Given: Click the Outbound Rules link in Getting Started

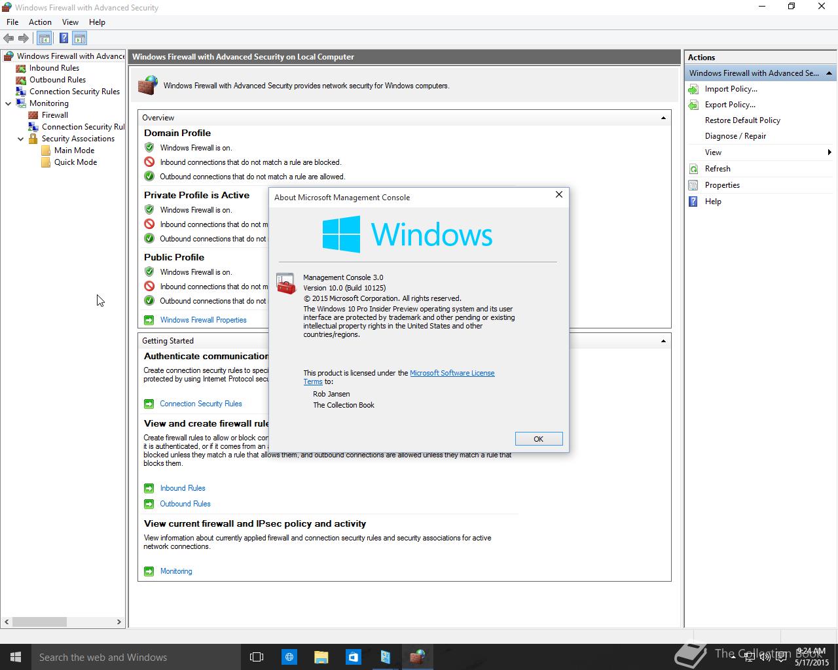Looking at the screenshot, I should pyautogui.click(x=185, y=504).
